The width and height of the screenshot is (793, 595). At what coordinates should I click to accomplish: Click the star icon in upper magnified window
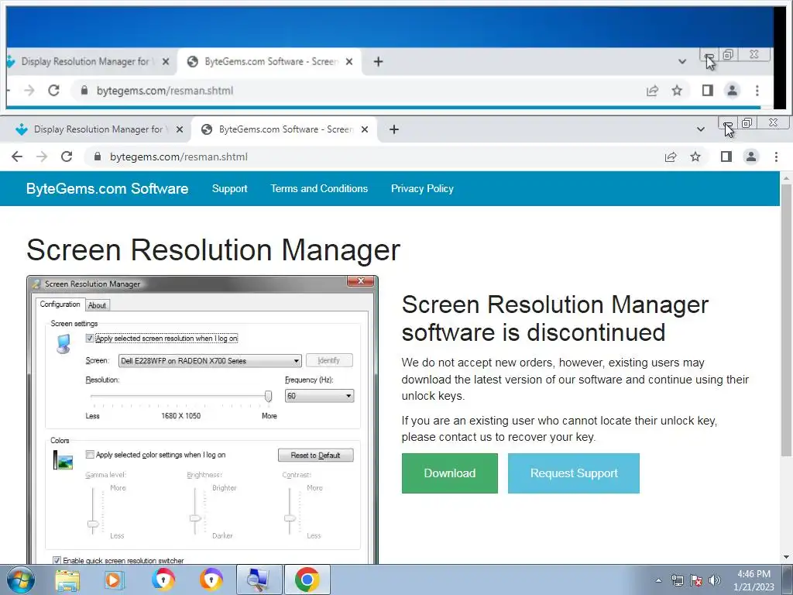point(677,91)
